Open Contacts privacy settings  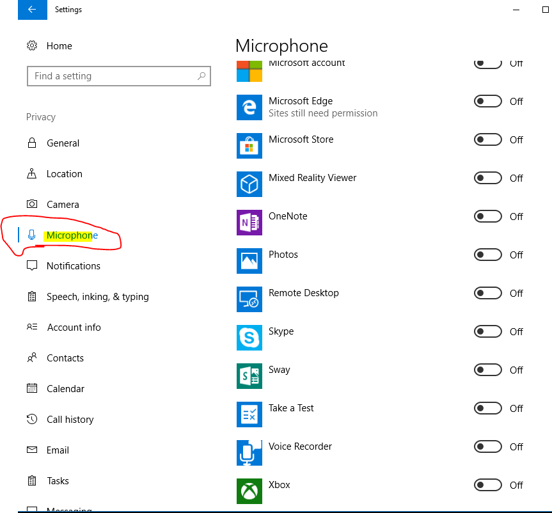click(65, 358)
